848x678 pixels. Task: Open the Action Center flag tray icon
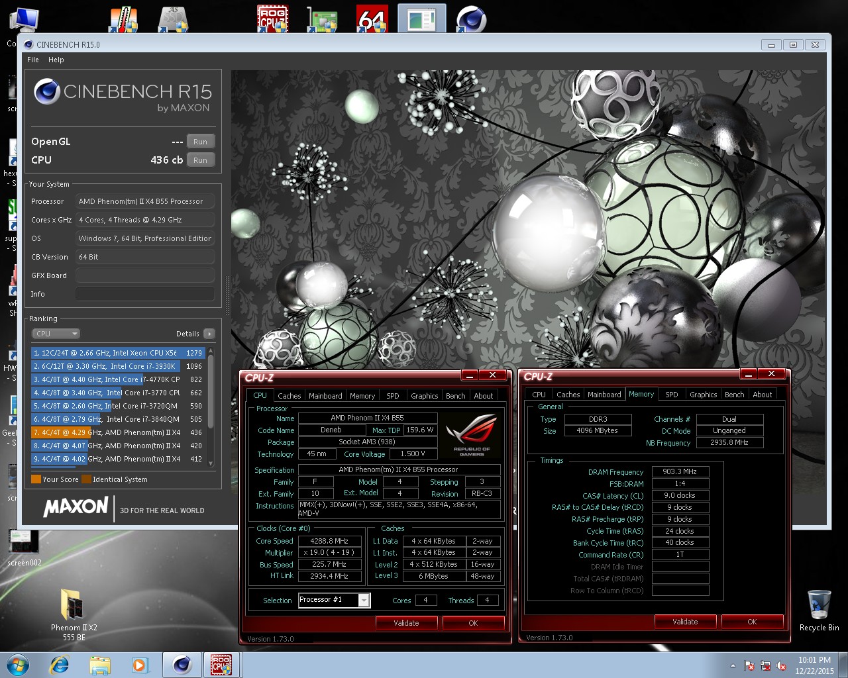coord(749,665)
